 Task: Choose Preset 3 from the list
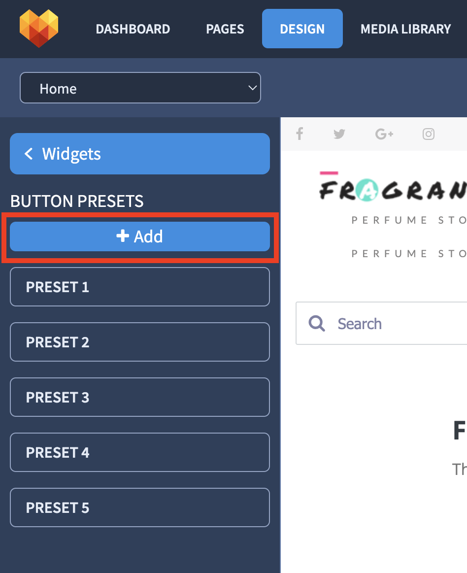[140, 397]
